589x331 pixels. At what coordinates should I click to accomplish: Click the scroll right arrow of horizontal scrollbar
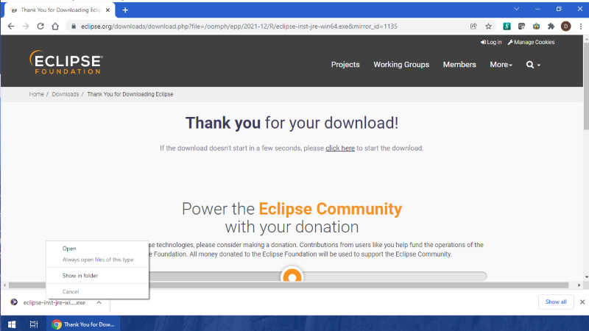pyautogui.click(x=579, y=285)
